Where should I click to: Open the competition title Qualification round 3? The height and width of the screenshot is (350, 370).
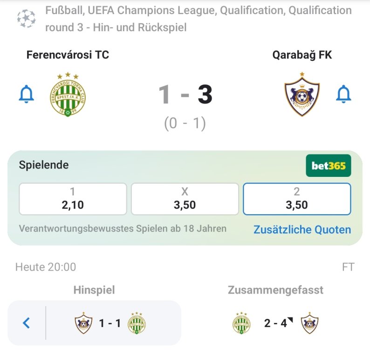(x=199, y=19)
